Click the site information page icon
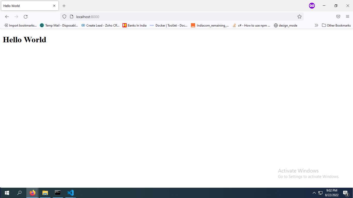 [71, 16]
